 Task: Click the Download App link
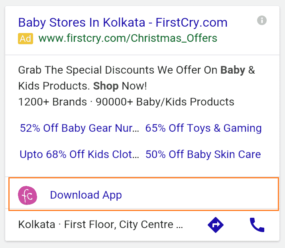pyautogui.click(x=86, y=195)
